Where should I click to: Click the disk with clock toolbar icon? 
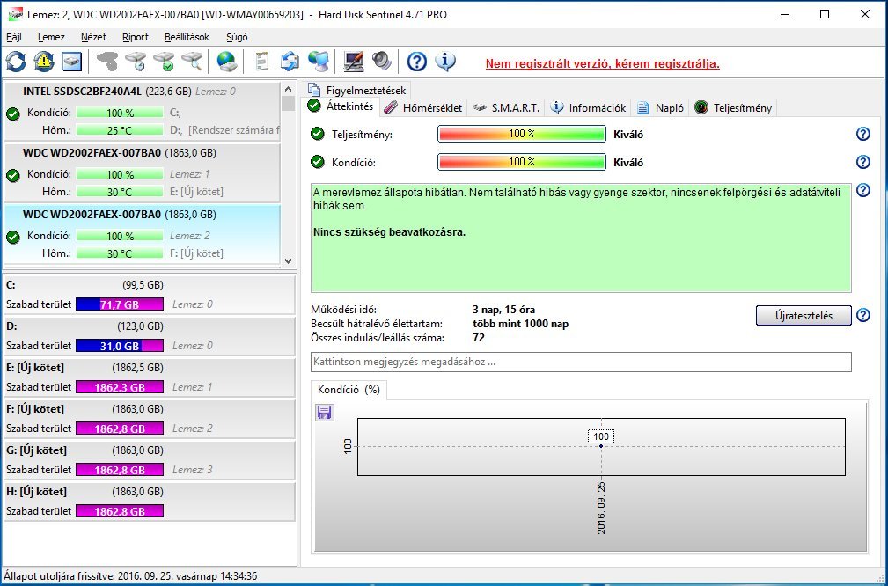click(136, 61)
